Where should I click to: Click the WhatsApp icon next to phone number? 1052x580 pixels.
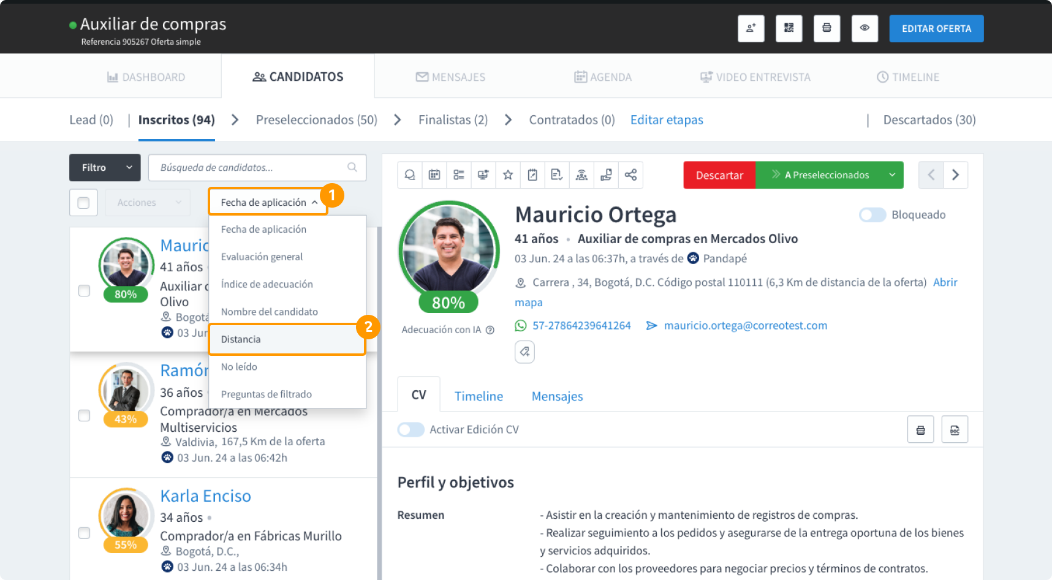pyautogui.click(x=520, y=325)
